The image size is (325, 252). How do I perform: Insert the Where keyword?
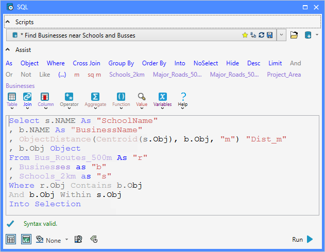(x=56, y=63)
